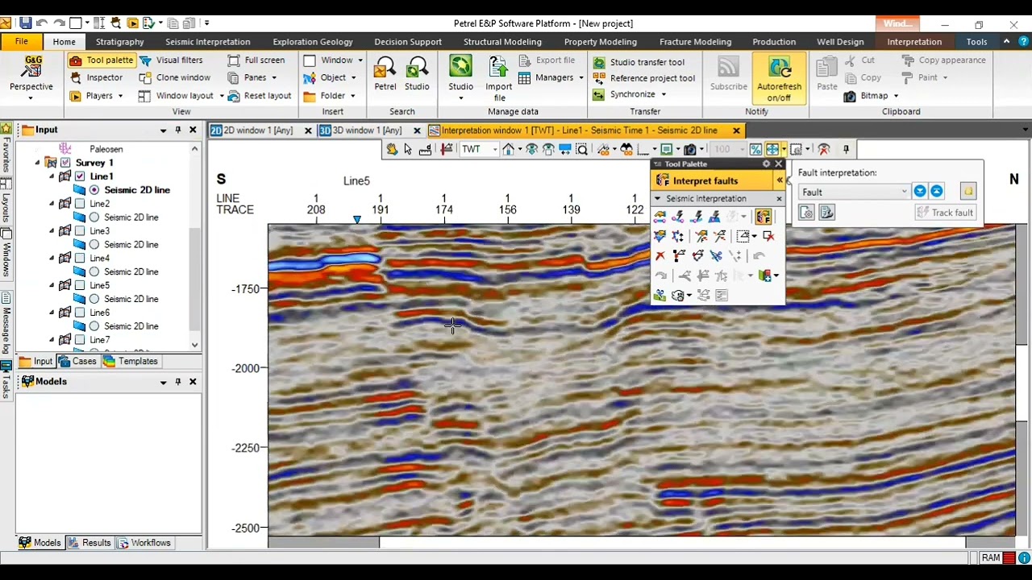Open the File menu
This screenshot has width=1032, height=580.
click(22, 42)
